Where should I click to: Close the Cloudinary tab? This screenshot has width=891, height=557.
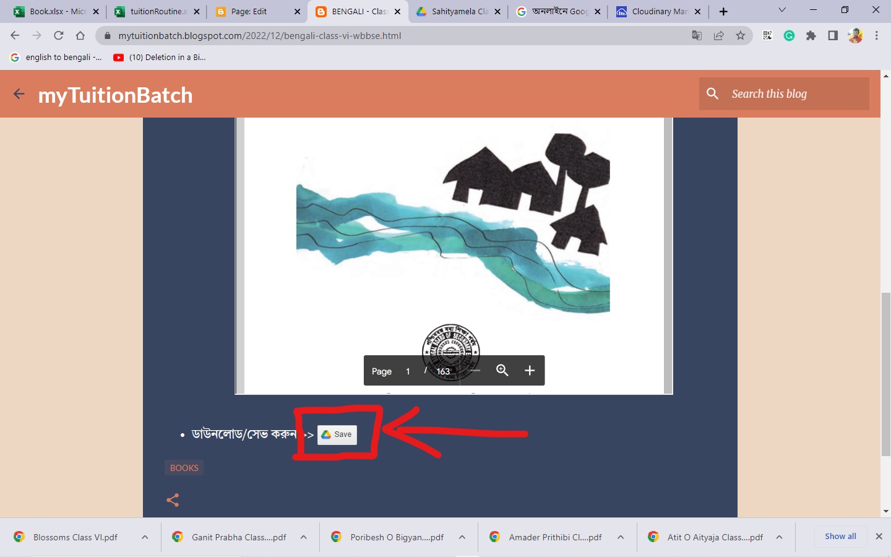point(698,11)
